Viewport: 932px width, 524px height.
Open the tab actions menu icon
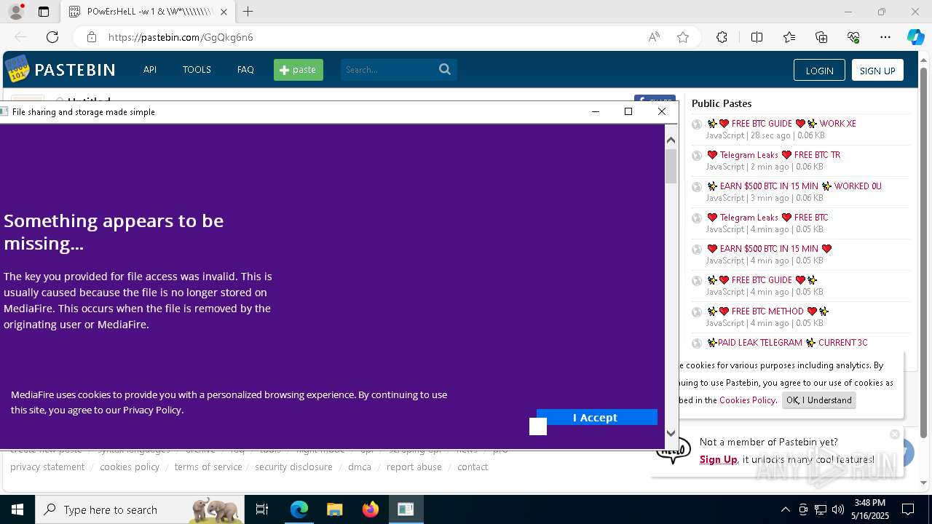(44, 12)
